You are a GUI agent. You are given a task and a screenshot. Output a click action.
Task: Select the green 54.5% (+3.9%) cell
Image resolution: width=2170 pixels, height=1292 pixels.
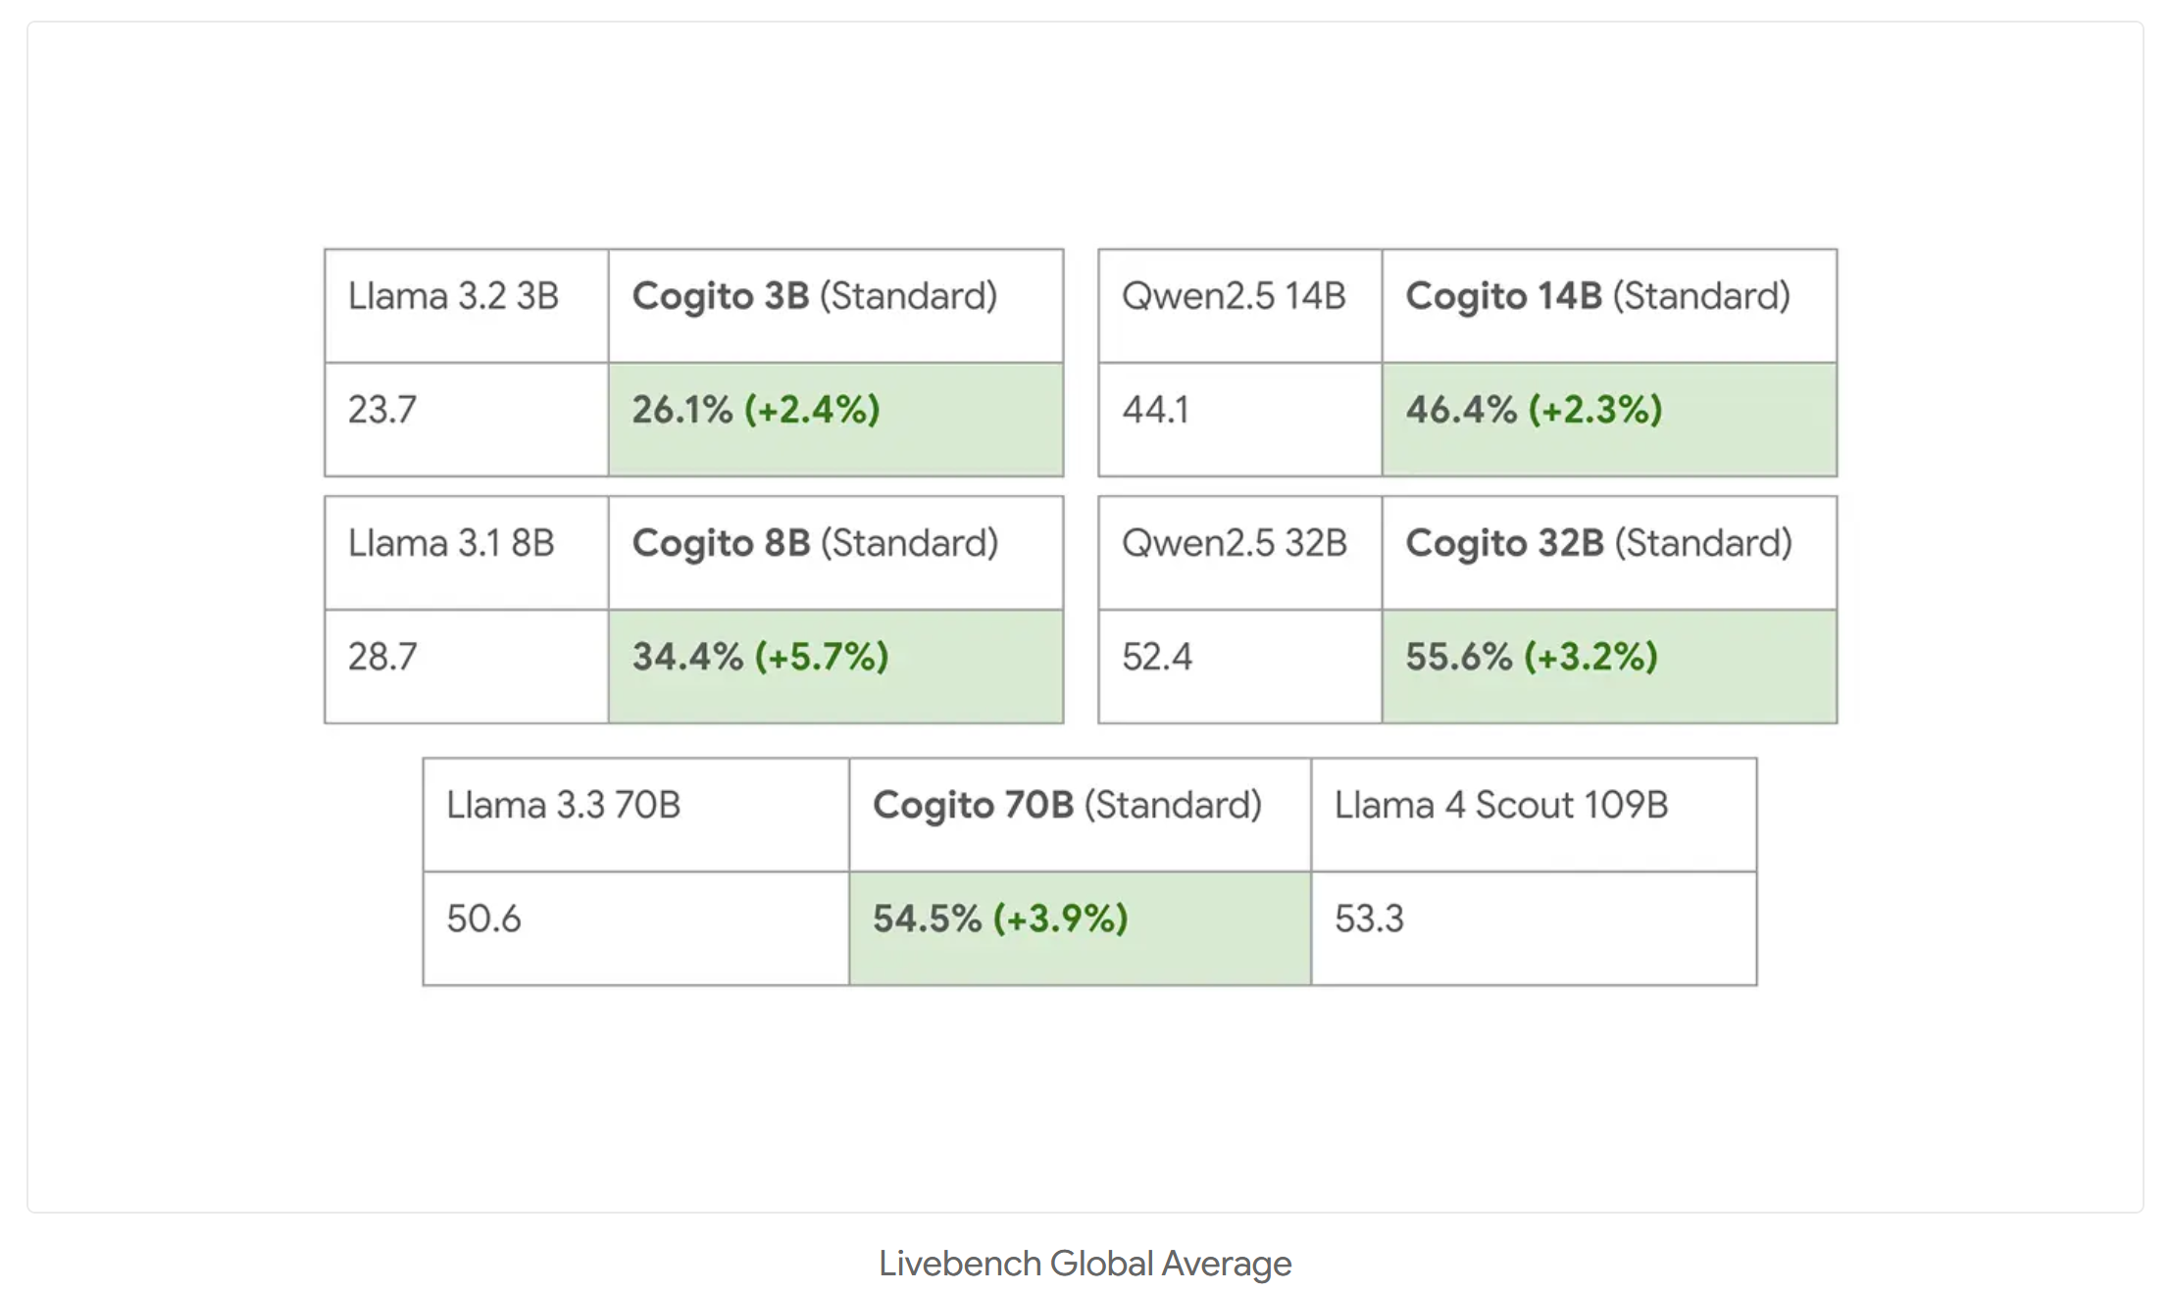1079,927
